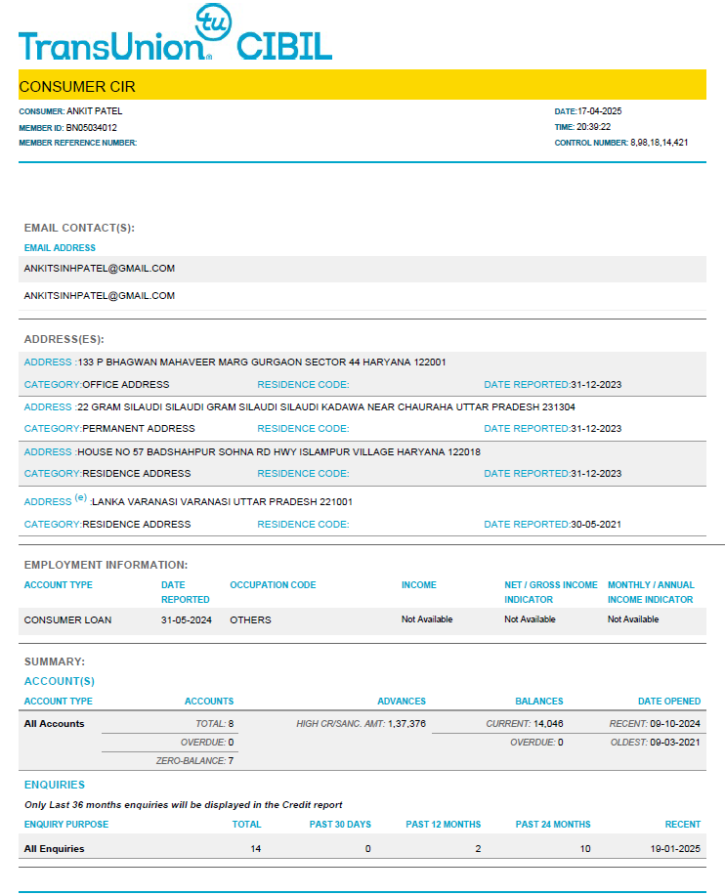The height and width of the screenshot is (895, 725).
Task: Click OCCUPATION CODE column header
Action: point(273,585)
